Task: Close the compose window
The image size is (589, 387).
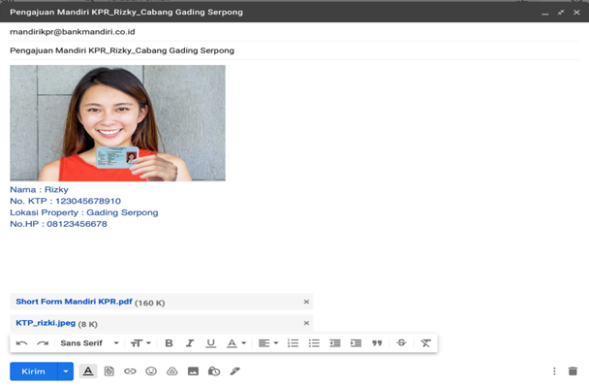Action: coord(576,13)
